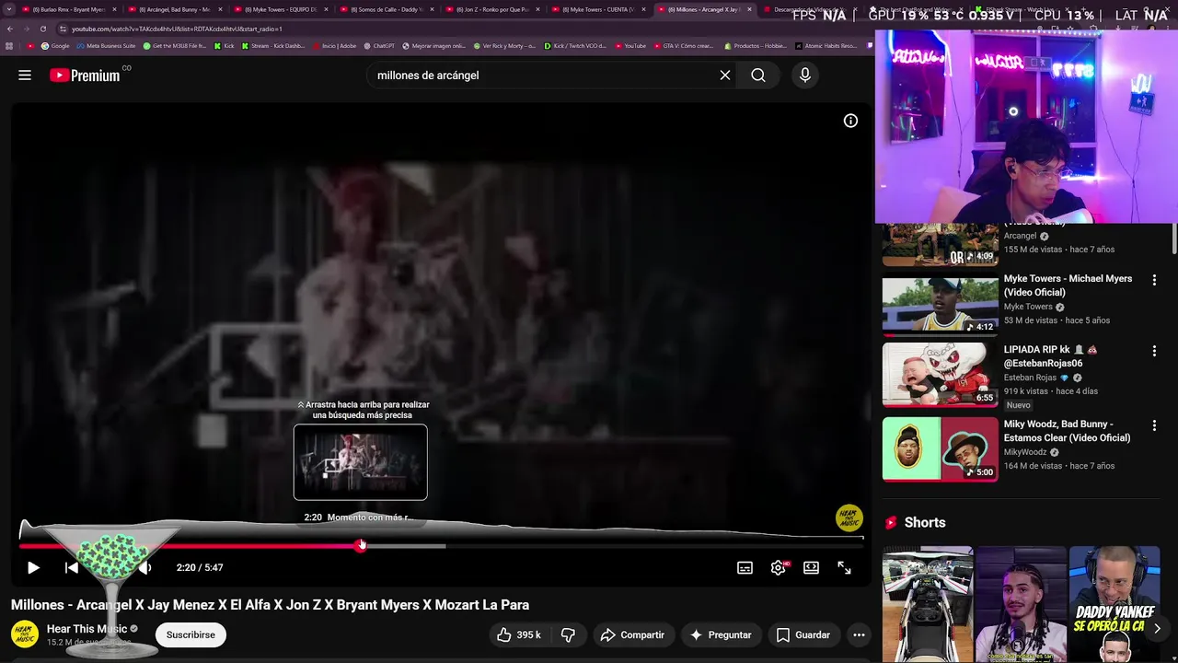Open options for Estamos Clear video

(1154, 425)
